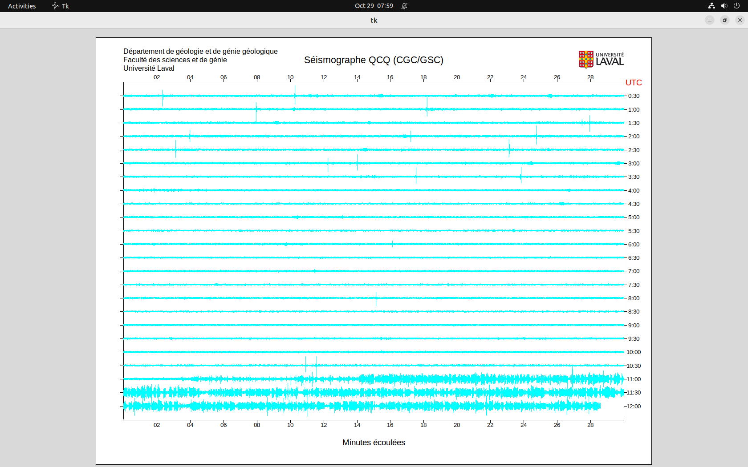
Task: Click the volume speaker icon
Action: (x=724, y=6)
